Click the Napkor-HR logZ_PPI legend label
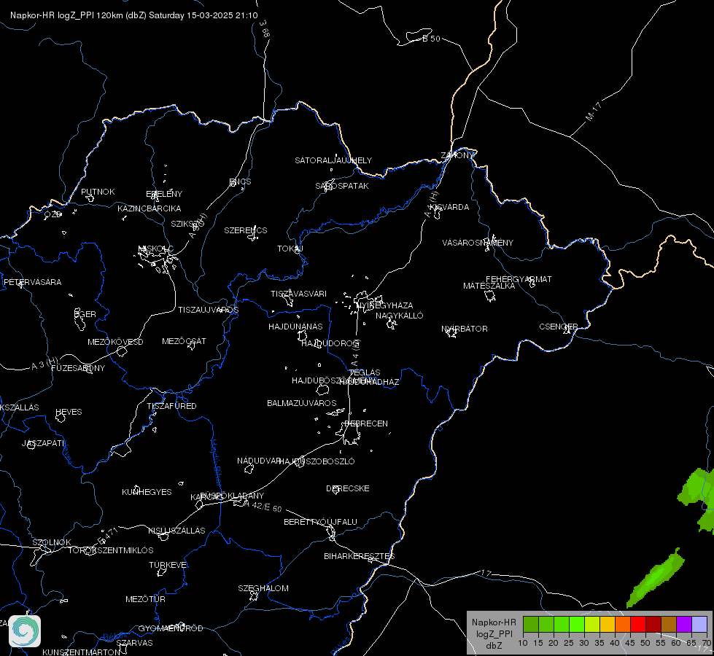 (494, 633)
